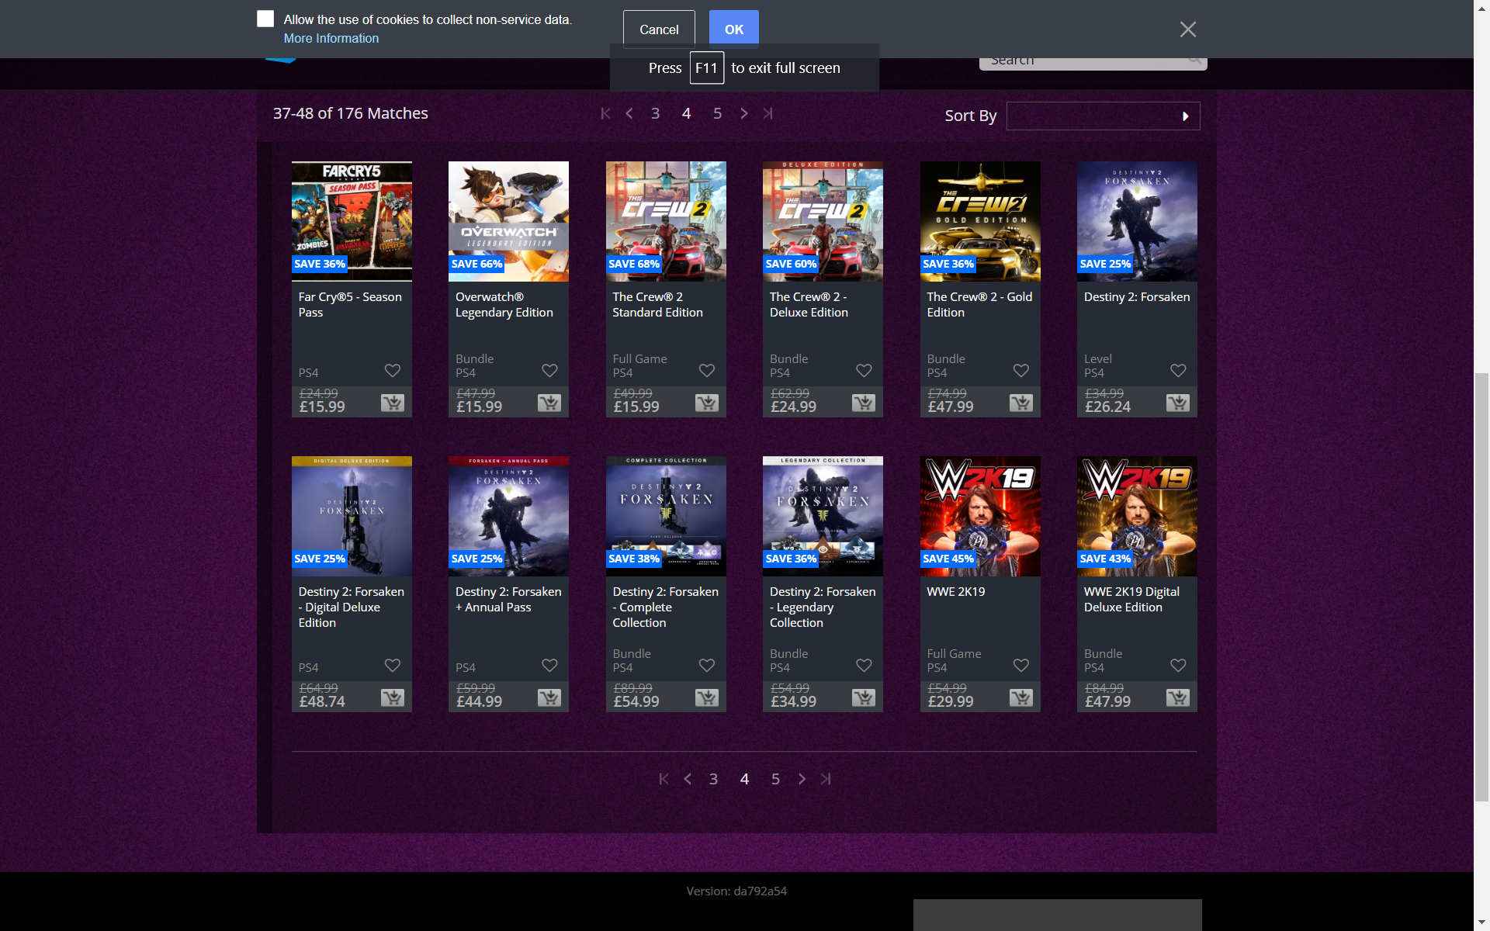Click the Cancel button on cookie dialog
The height and width of the screenshot is (931, 1490).
pyautogui.click(x=659, y=29)
